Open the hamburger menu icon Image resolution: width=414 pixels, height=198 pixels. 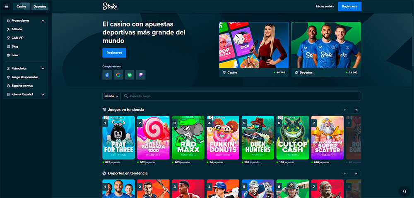[x=6, y=7]
